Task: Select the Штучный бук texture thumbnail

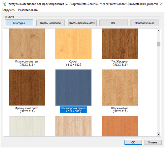Action: click(x=120, y=87)
